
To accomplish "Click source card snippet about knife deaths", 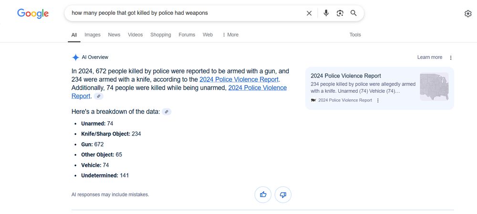I will tap(363, 88).
